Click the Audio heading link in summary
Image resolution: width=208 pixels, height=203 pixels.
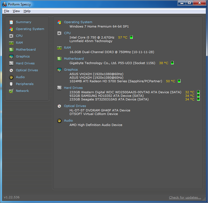coord(68,120)
